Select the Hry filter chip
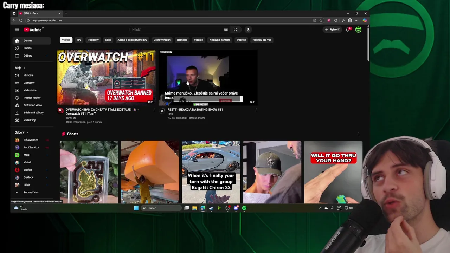Screen dimensions: 450x253 (79, 40)
